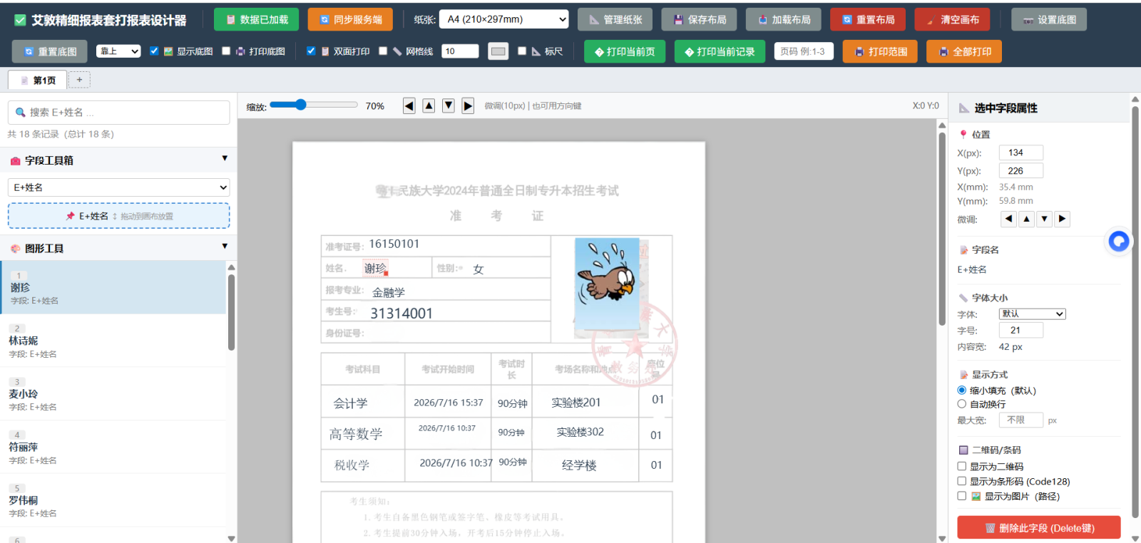The image size is (1141, 543).
Task: Open 管理纸张 paper management
Action: pyautogui.click(x=615, y=20)
